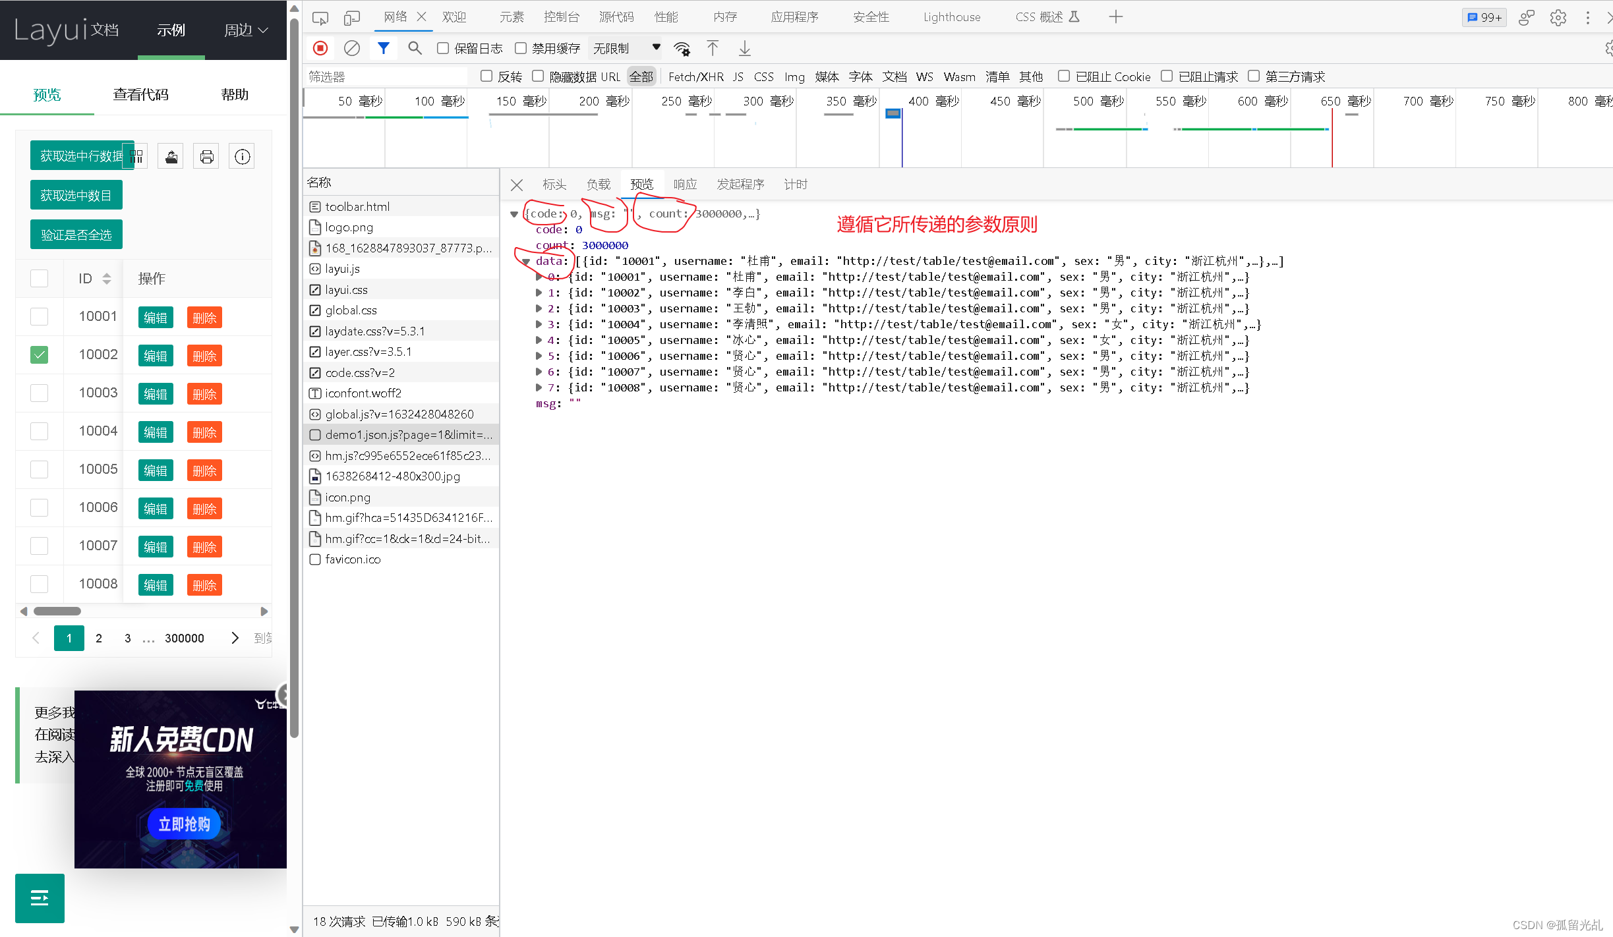Click table print icon
The image size is (1613, 937).
207,157
